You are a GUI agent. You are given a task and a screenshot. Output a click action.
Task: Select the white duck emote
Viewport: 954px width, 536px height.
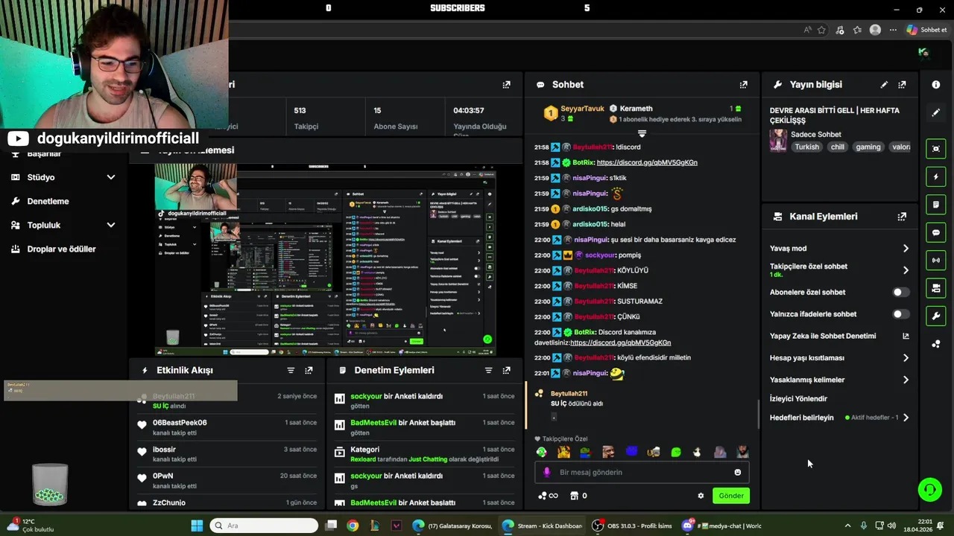(x=698, y=452)
